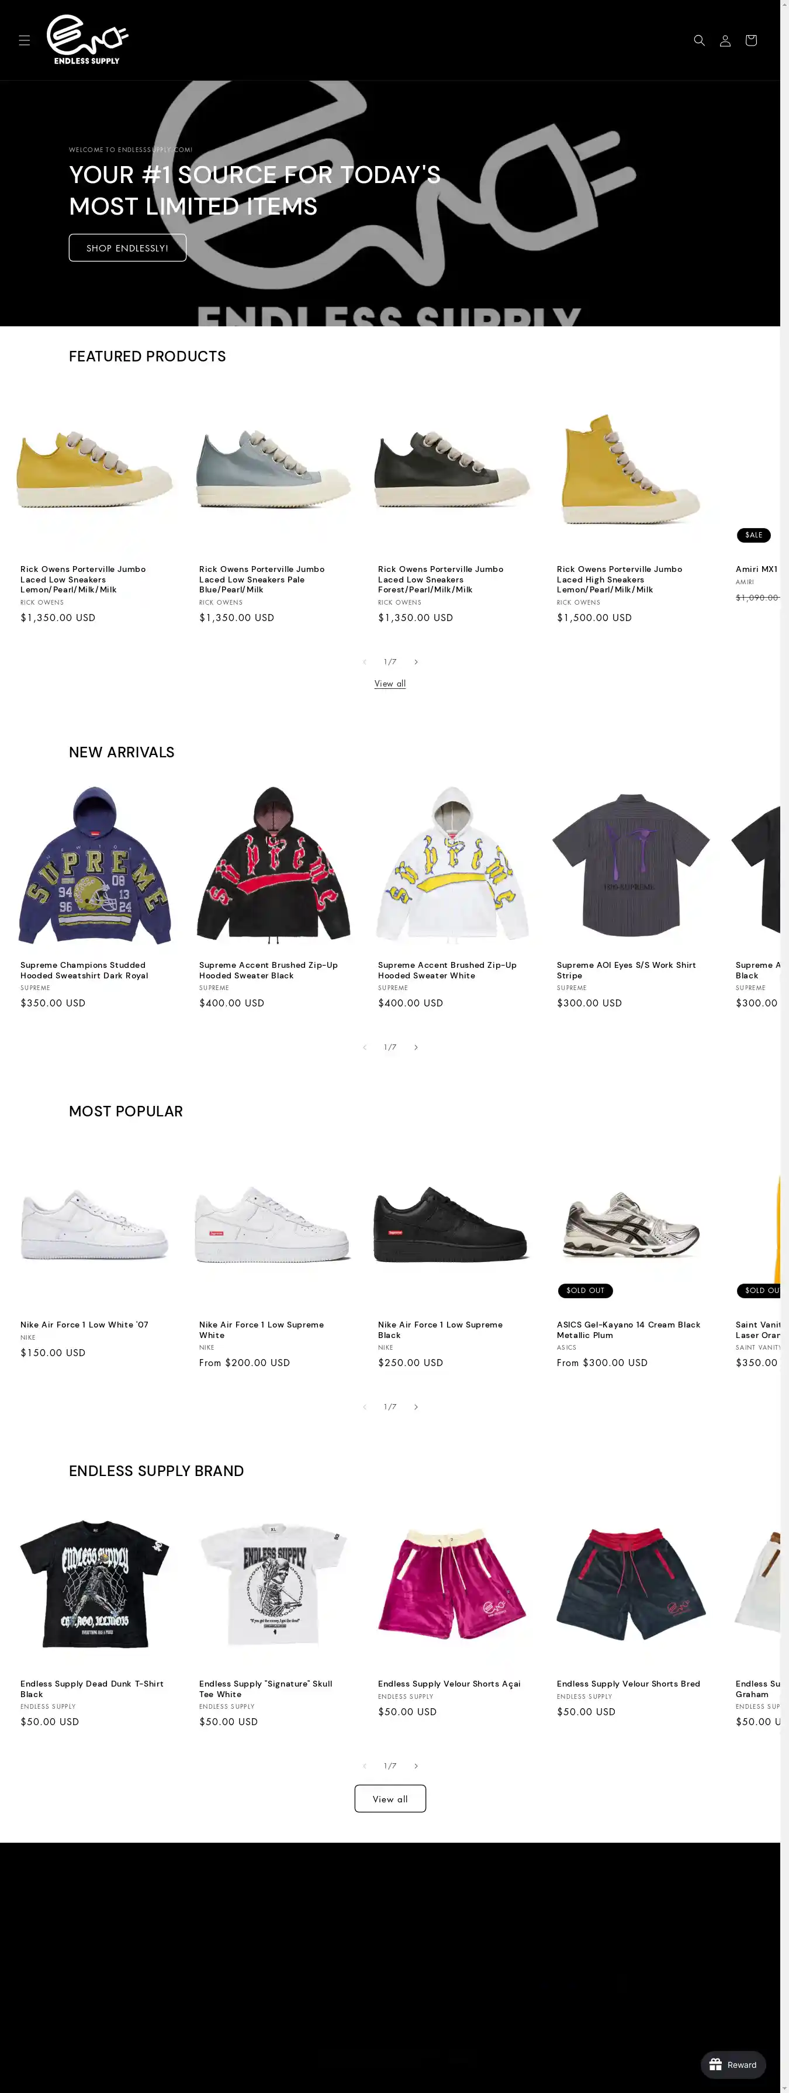
Task: Click View all button under Endless Supply Brand
Action: (390, 1799)
